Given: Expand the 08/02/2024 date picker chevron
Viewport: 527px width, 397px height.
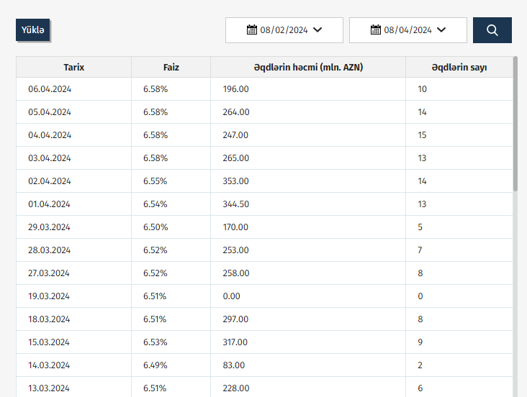Looking at the screenshot, I should 317,30.
